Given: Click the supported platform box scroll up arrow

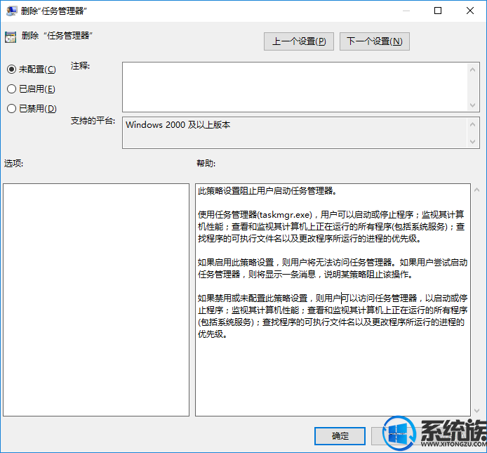Looking at the screenshot, I should tap(473, 125).
